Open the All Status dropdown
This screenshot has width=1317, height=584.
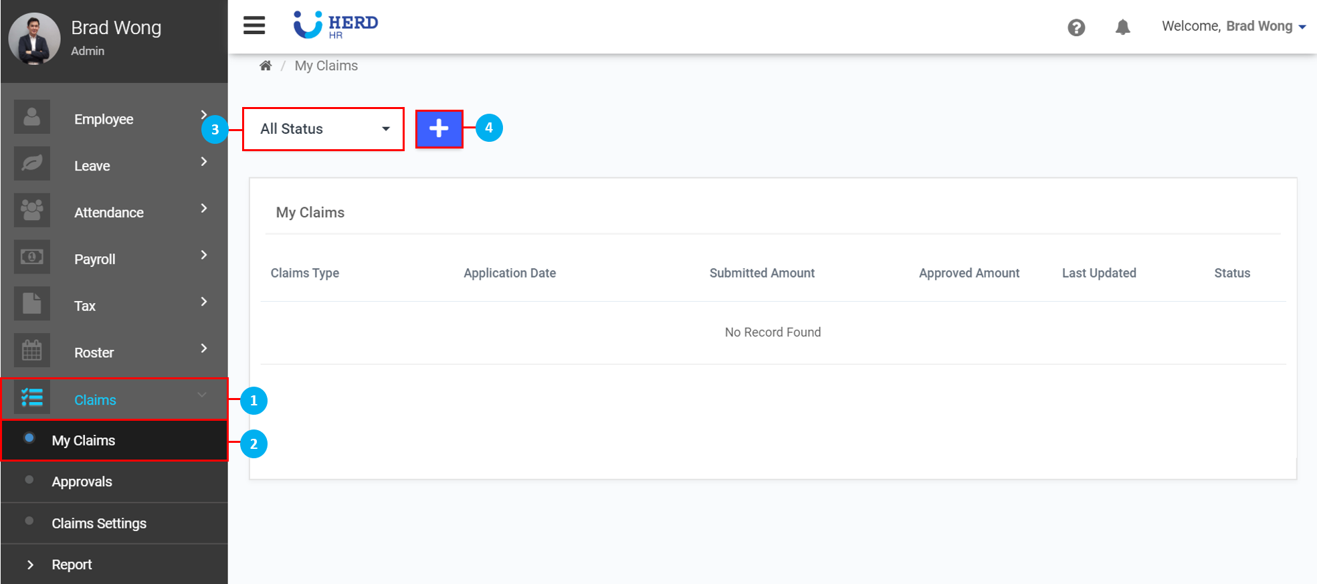(x=323, y=129)
